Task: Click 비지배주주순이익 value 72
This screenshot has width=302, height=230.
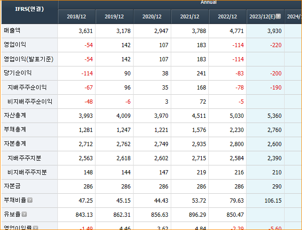Action: pyautogui.click(x=203, y=102)
